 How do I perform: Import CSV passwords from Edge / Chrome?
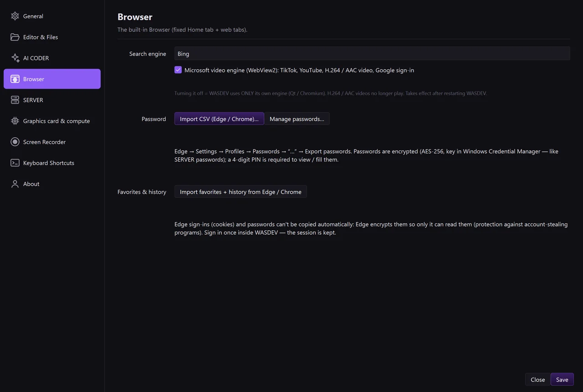click(x=219, y=119)
